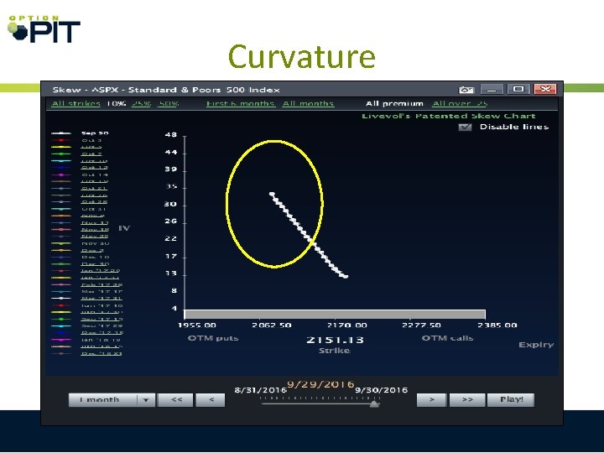The width and height of the screenshot is (604, 453).
Task: Select the 10% strikes filter
Action: [117, 104]
